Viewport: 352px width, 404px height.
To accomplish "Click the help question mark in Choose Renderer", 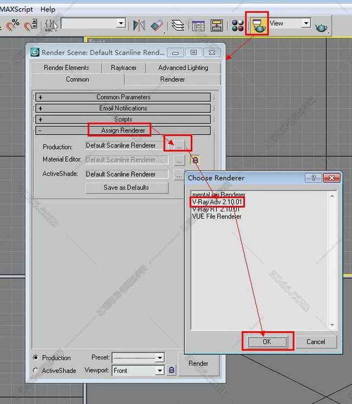I will (313, 178).
